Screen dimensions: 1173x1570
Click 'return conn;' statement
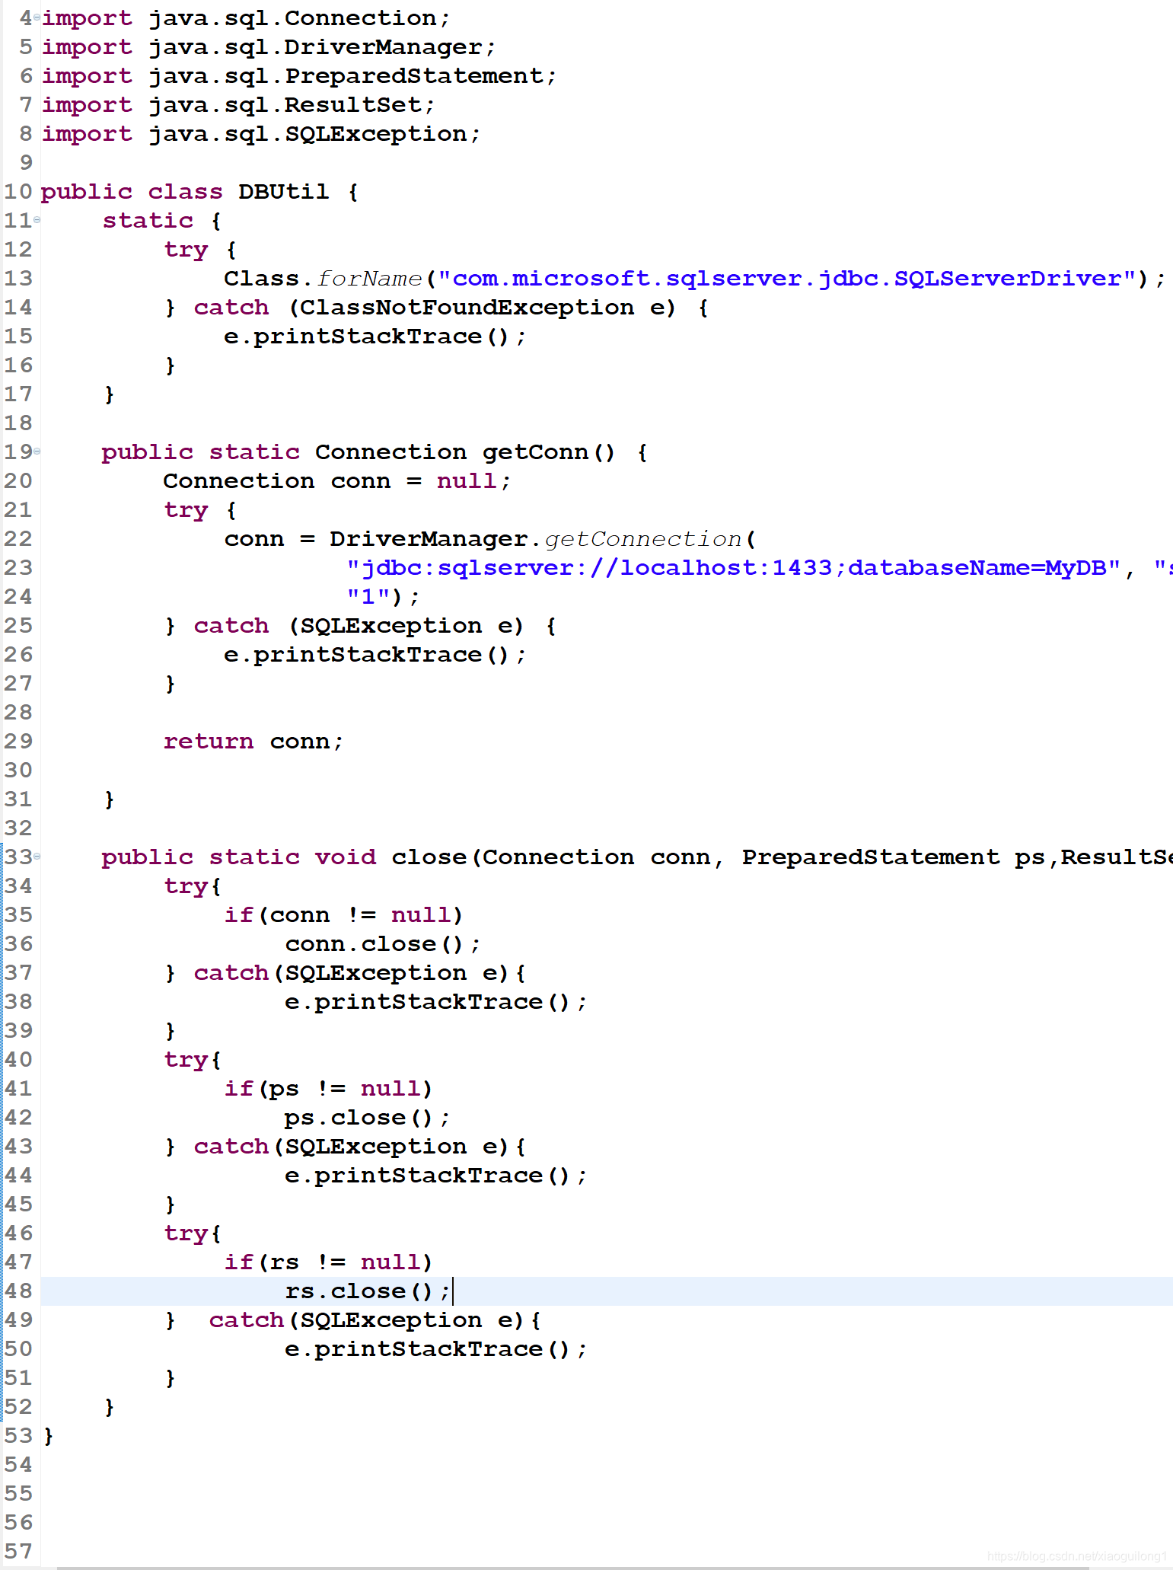(x=253, y=742)
